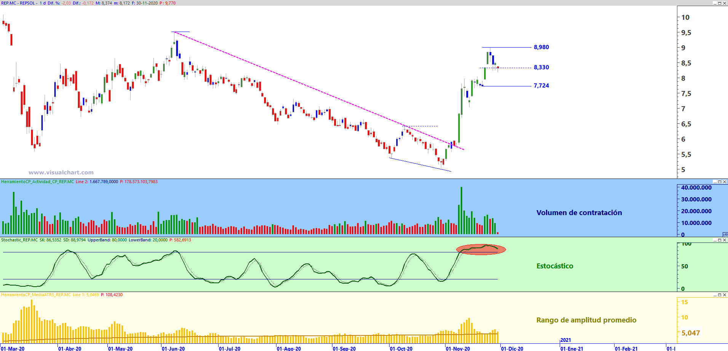Click the 01-Sep-20 date on the time axis
Screen dimensions: 728x351
(344, 349)
